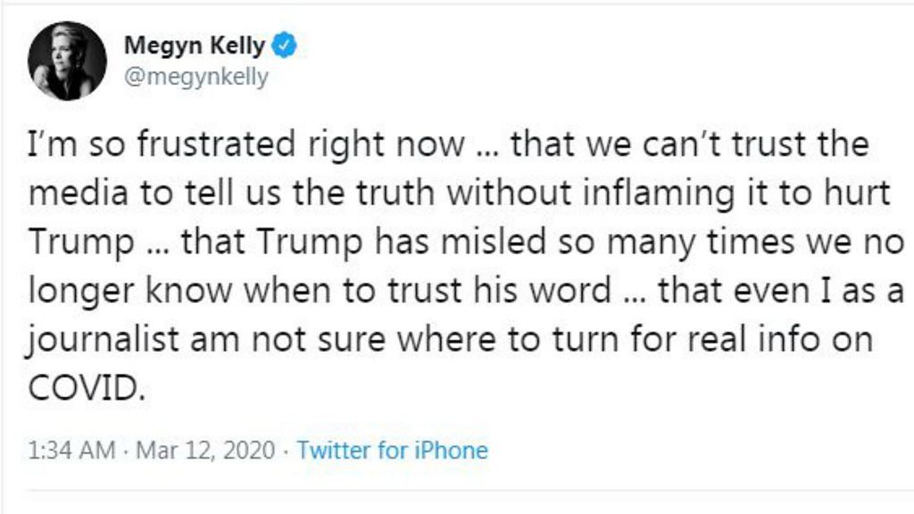Viewport: 914px width, 514px height.
Task: Open Megyn Kelly's profile avatar photo
Action: pyautogui.click(x=67, y=61)
